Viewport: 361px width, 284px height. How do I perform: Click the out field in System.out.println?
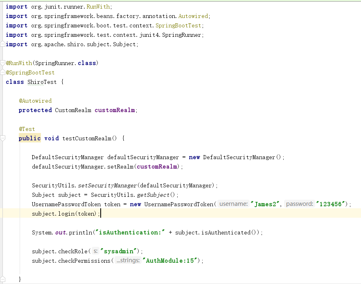(61, 232)
